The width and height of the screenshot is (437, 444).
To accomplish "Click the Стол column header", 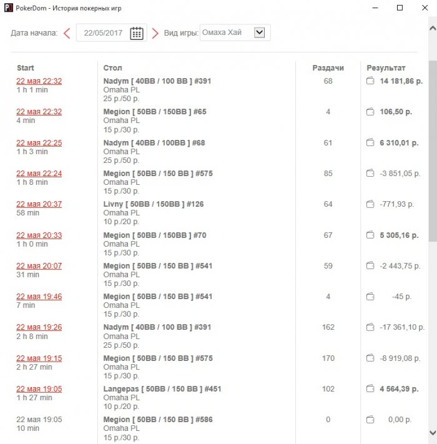I will [112, 68].
